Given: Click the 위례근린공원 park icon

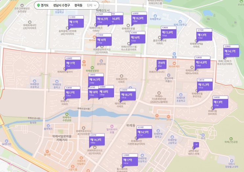Looking at the screenshot, I should point(231,139).
